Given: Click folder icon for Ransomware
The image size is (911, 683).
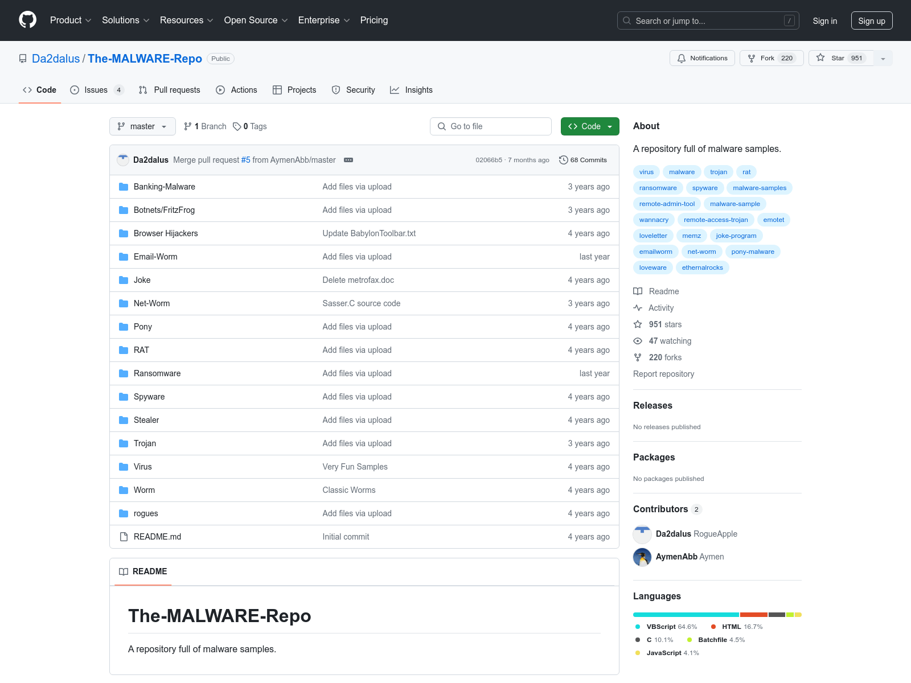Looking at the screenshot, I should point(124,373).
